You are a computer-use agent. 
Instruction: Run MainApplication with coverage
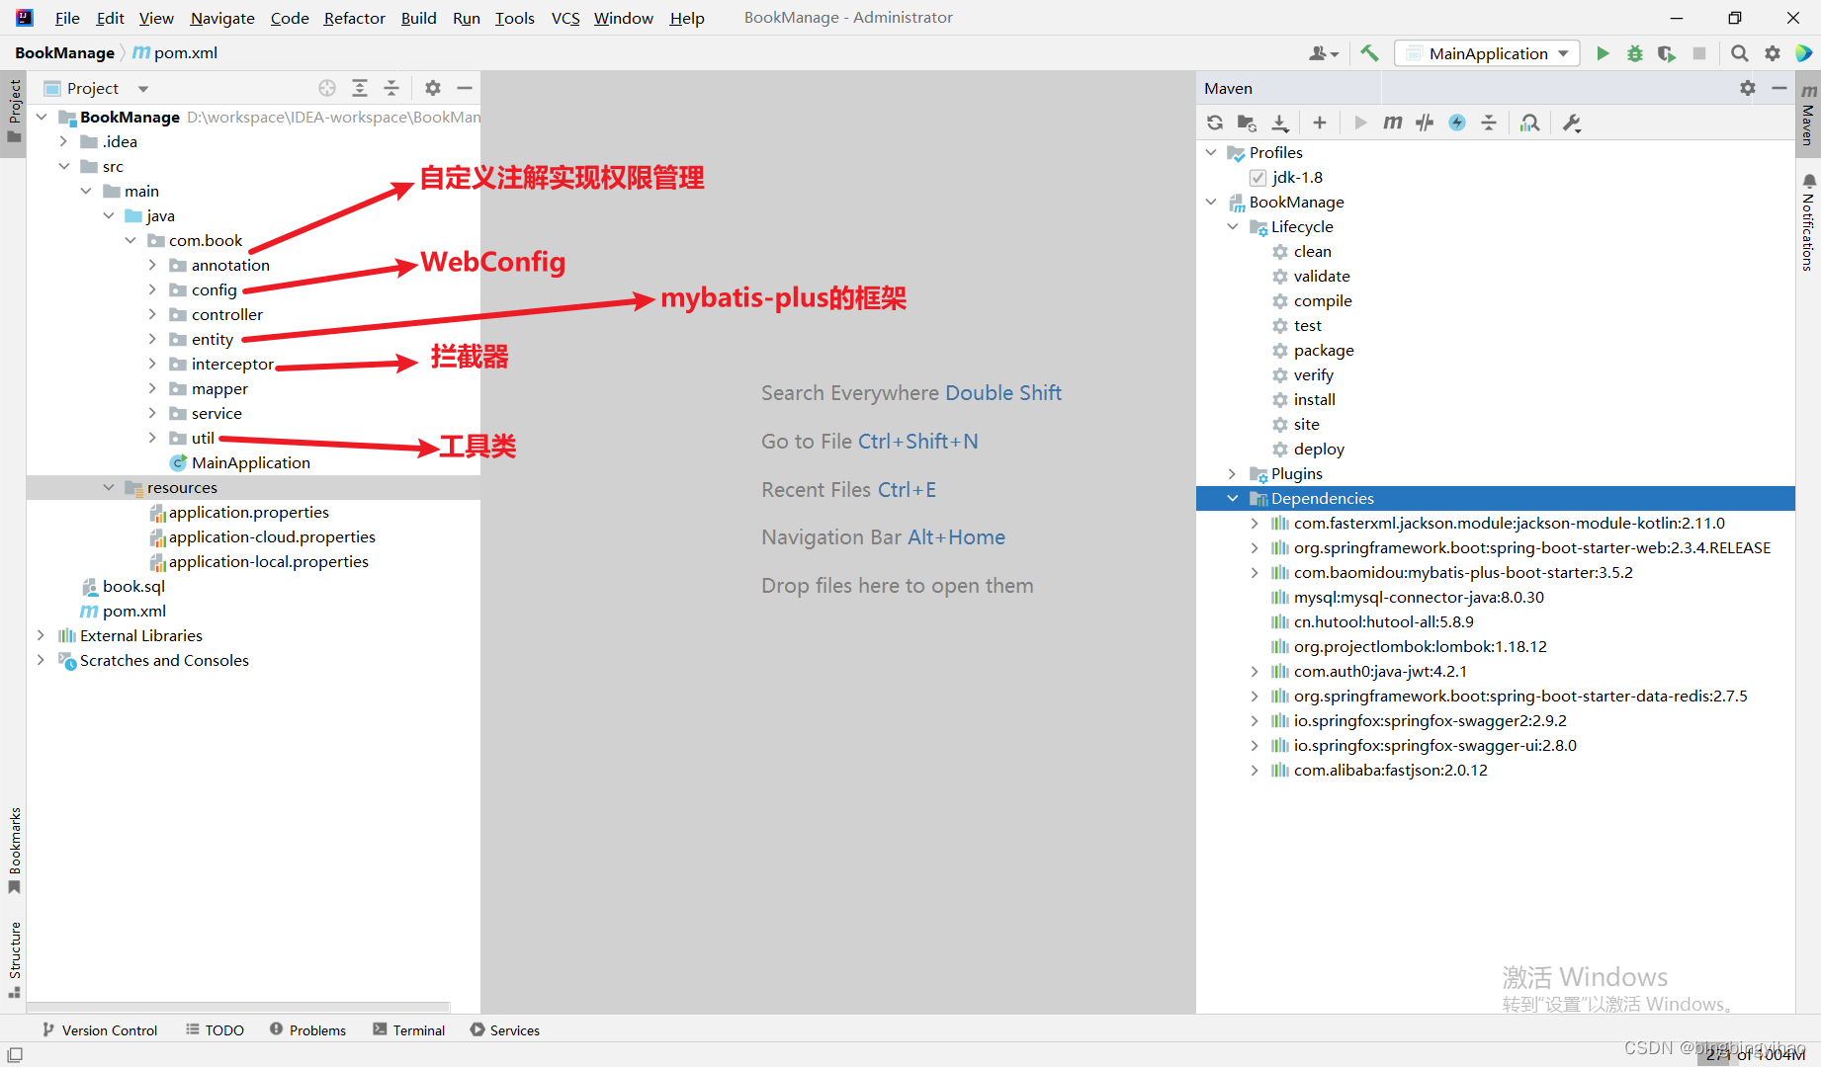(1667, 53)
